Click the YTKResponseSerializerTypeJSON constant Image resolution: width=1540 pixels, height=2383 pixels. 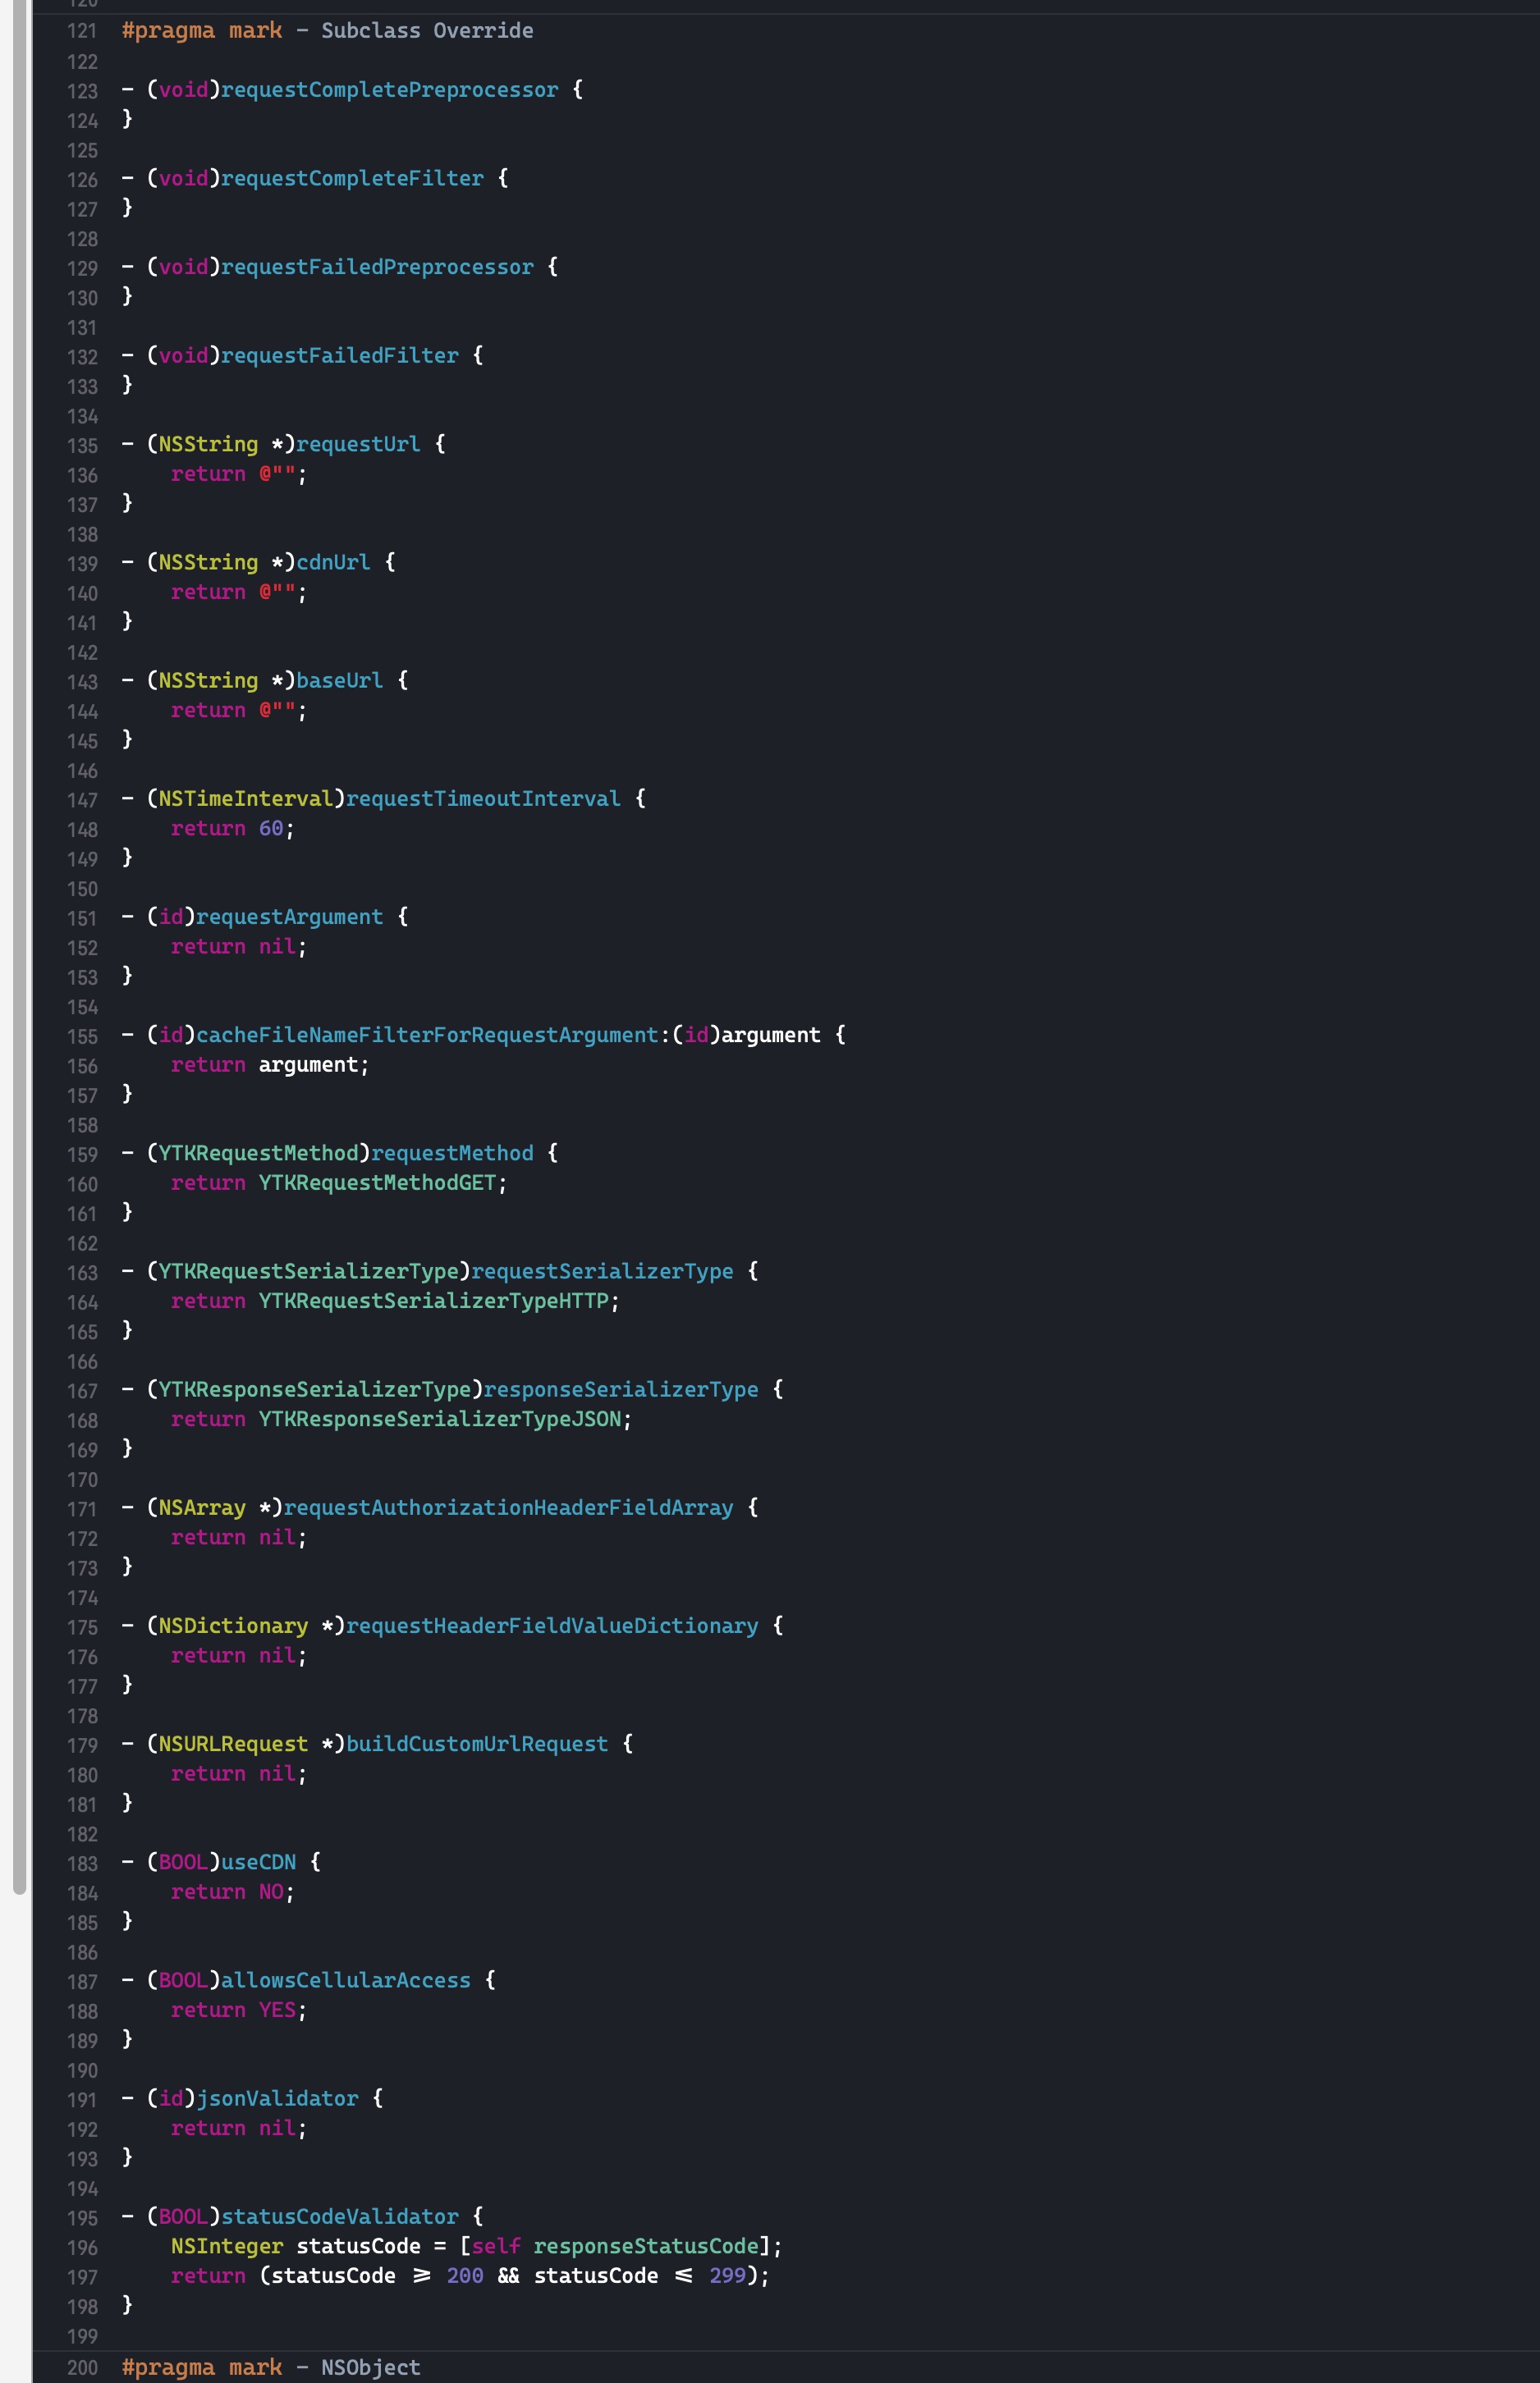click(440, 1420)
